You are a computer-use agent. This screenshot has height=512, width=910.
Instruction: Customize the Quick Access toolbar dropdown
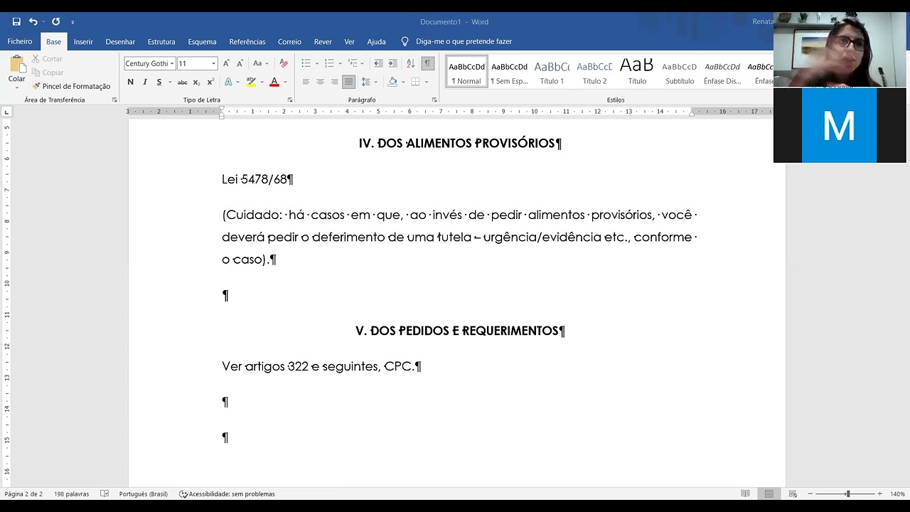73,22
